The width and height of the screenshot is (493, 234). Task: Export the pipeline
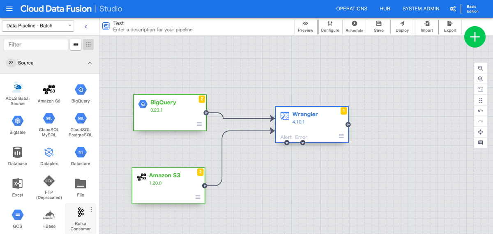450,27
